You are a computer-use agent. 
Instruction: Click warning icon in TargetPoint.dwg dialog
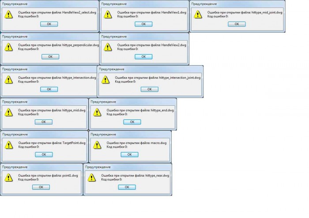coord(9,145)
